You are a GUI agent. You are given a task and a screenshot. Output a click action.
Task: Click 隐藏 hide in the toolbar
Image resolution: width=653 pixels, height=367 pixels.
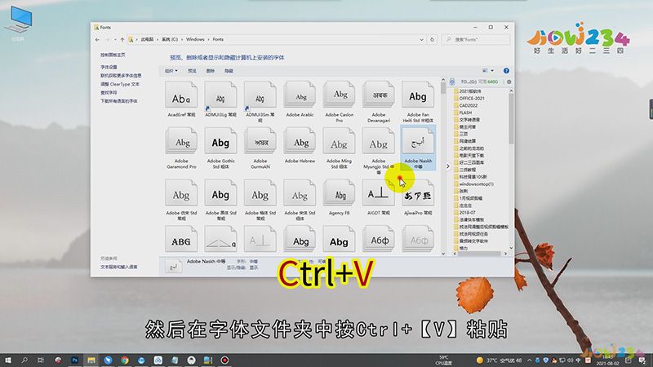pyautogui.click(x=229, y=71)
